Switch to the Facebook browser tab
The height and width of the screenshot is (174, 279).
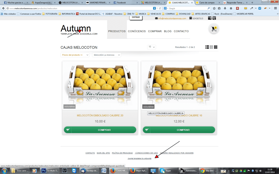[x=126, y=3]
